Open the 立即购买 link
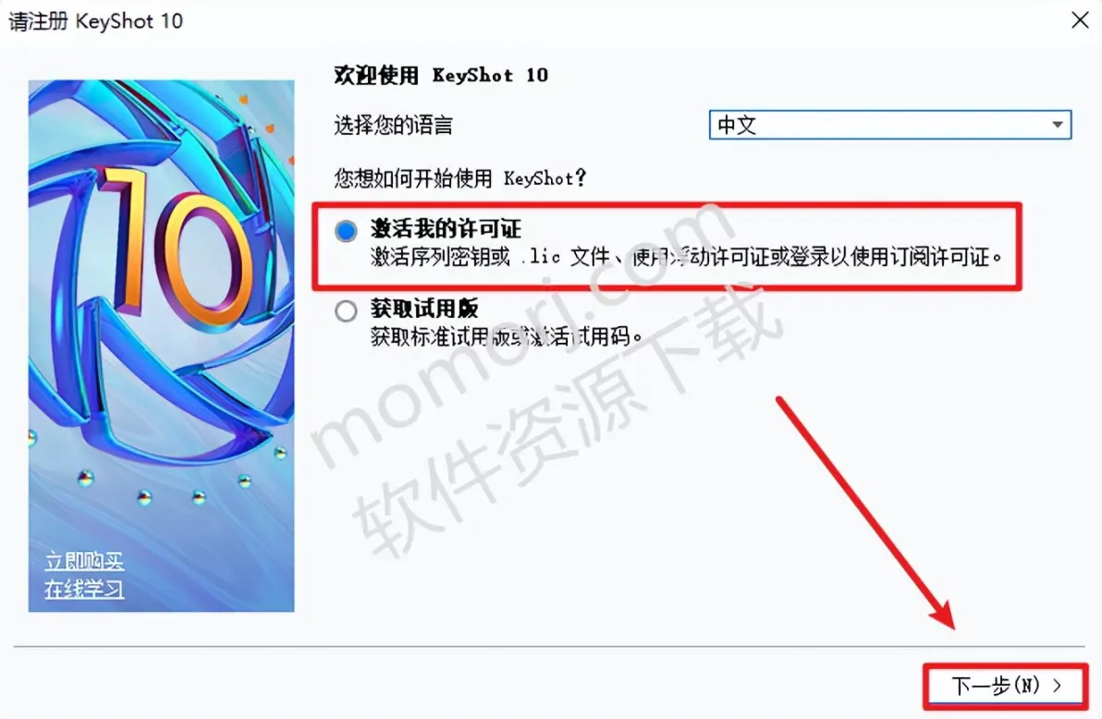 coord(84,561)
